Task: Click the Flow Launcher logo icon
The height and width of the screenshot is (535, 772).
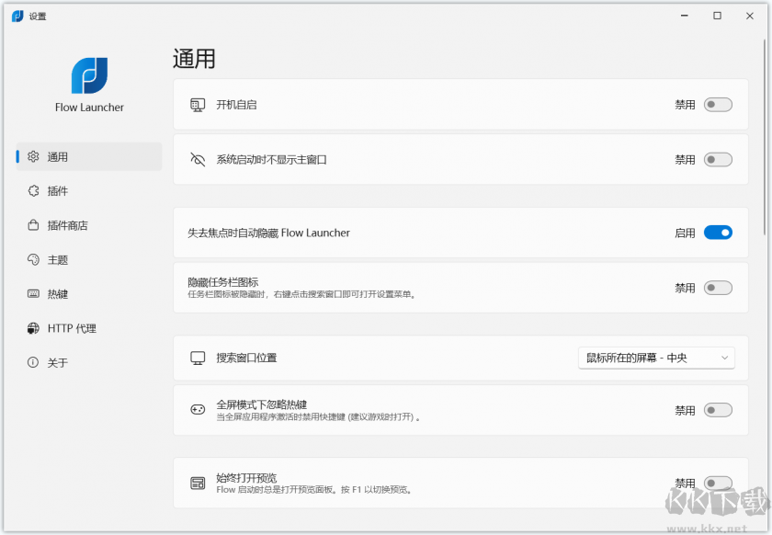Action: [87, 77]
